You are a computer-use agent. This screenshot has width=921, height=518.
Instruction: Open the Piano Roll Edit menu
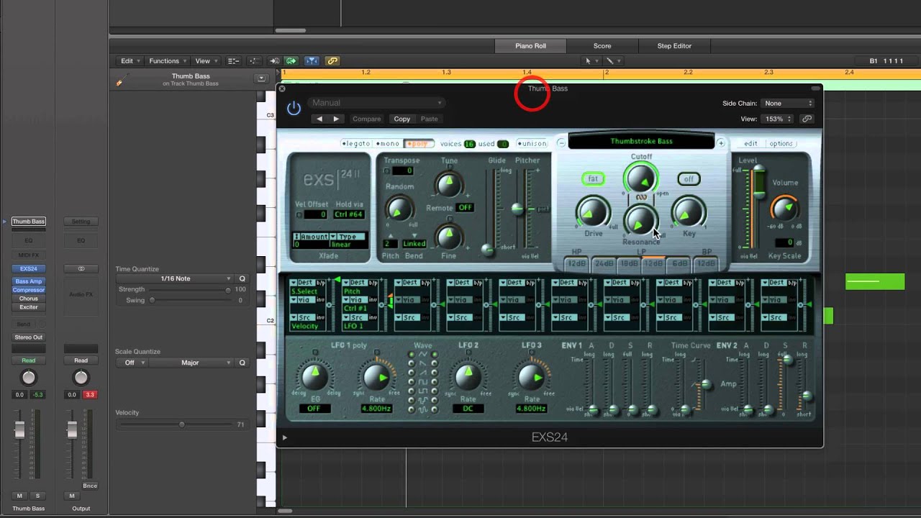[x=130, y=61]
